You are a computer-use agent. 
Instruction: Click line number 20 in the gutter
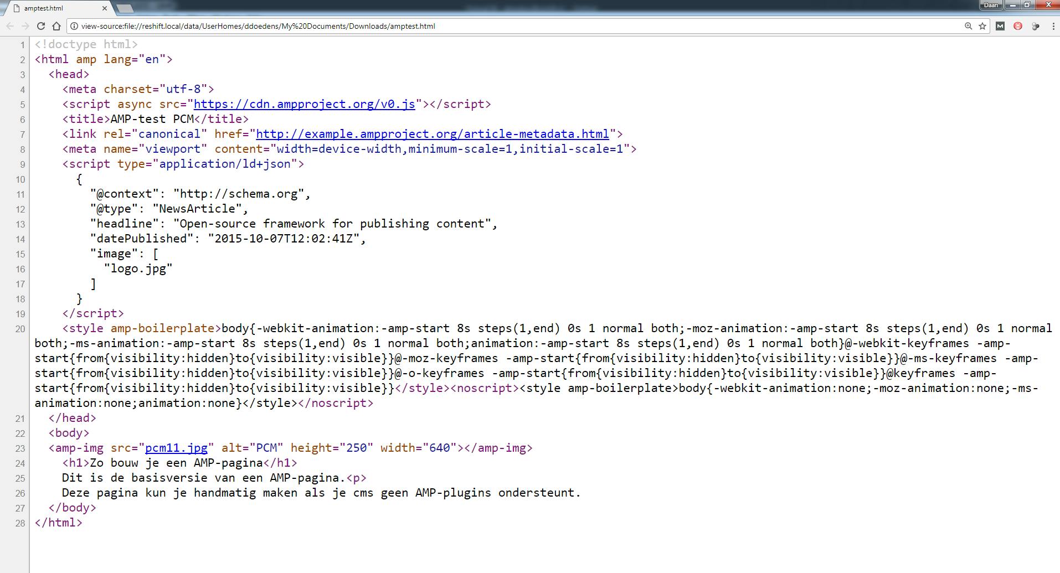20,329
